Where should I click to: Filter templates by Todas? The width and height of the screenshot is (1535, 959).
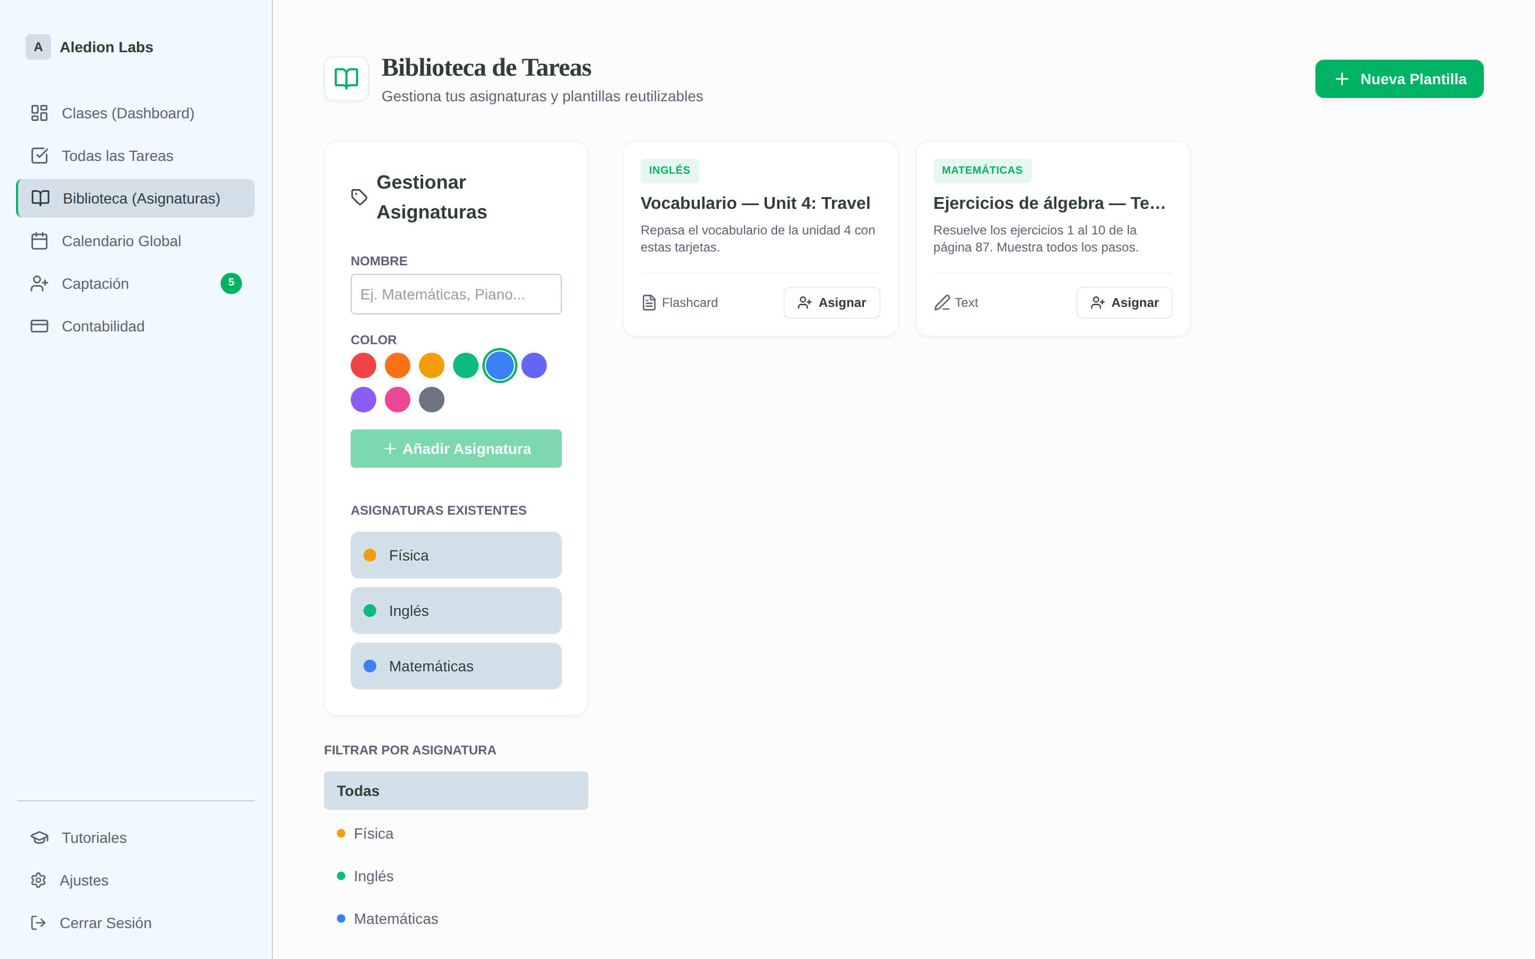455,790
